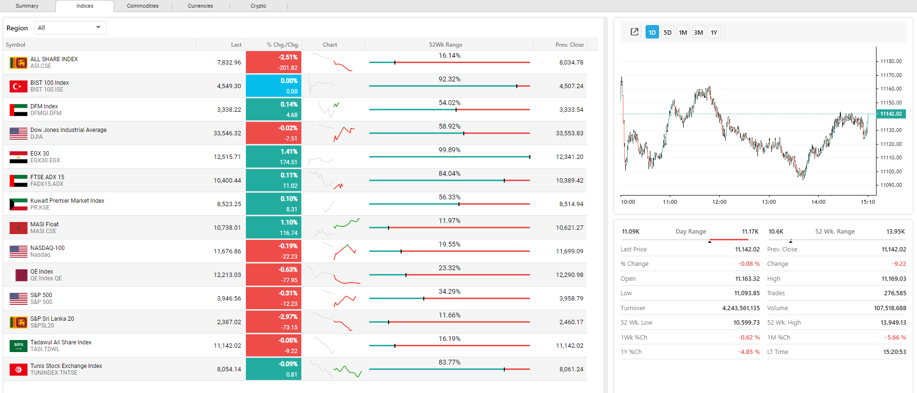
Task: Sort by the Symbol column header
Action: [x=99, y=44]
